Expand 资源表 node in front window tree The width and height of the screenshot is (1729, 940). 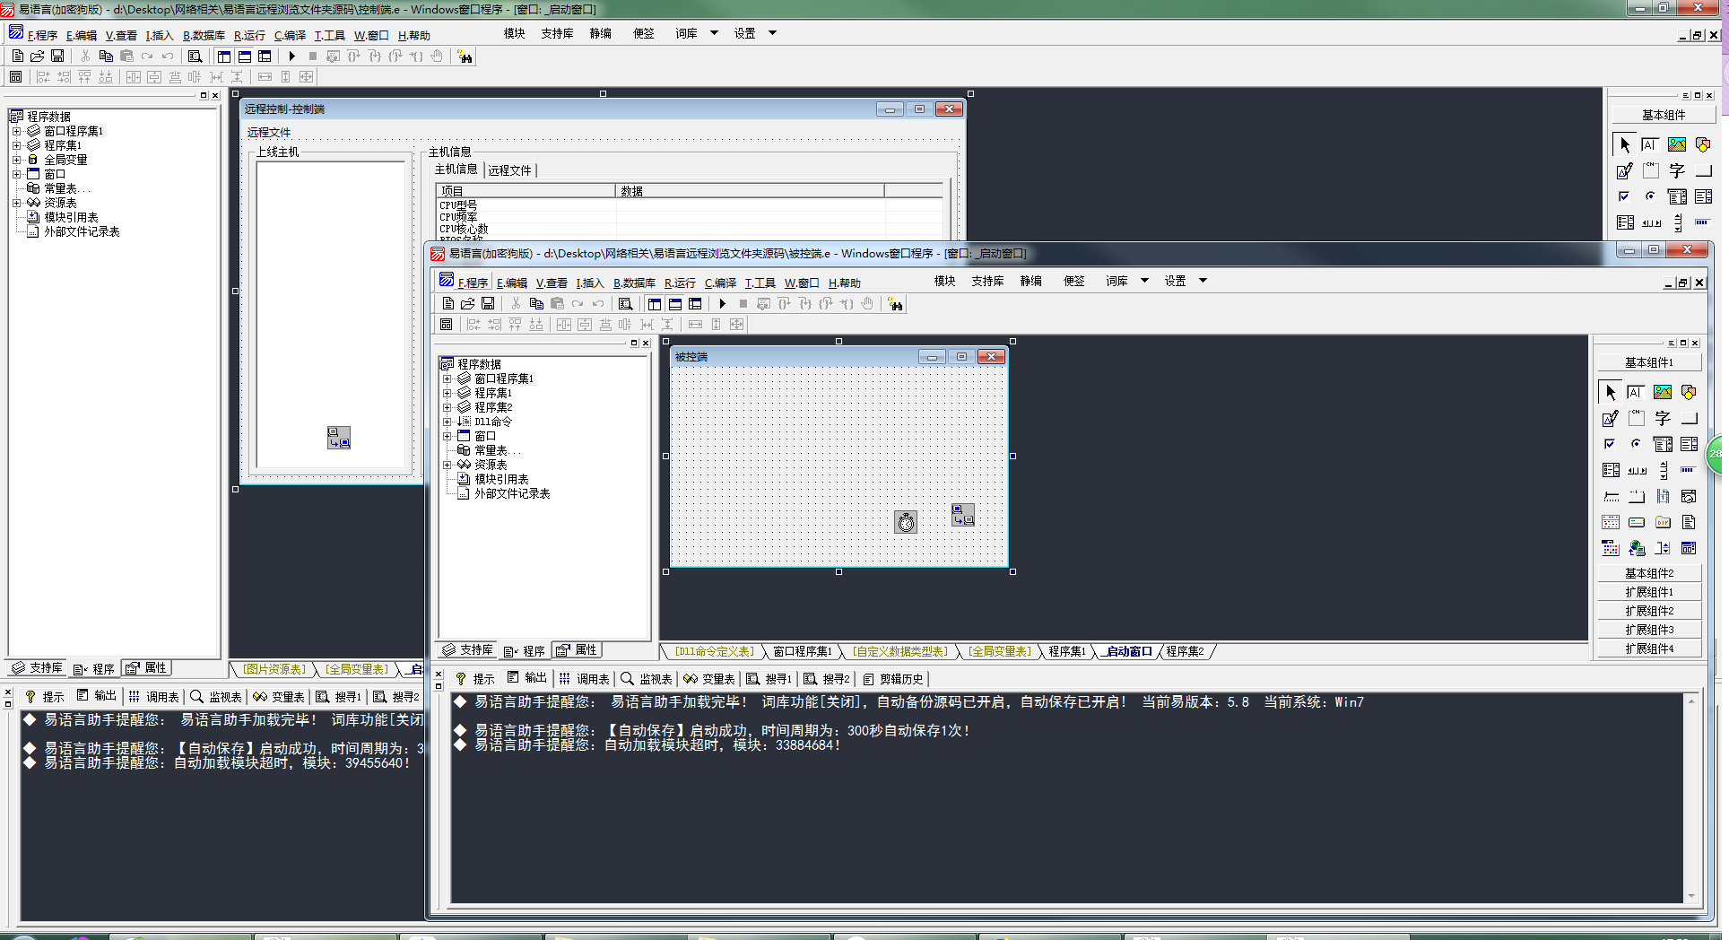coord(447,465)
